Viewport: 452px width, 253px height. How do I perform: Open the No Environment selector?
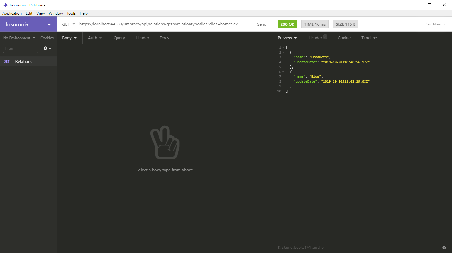19,38
